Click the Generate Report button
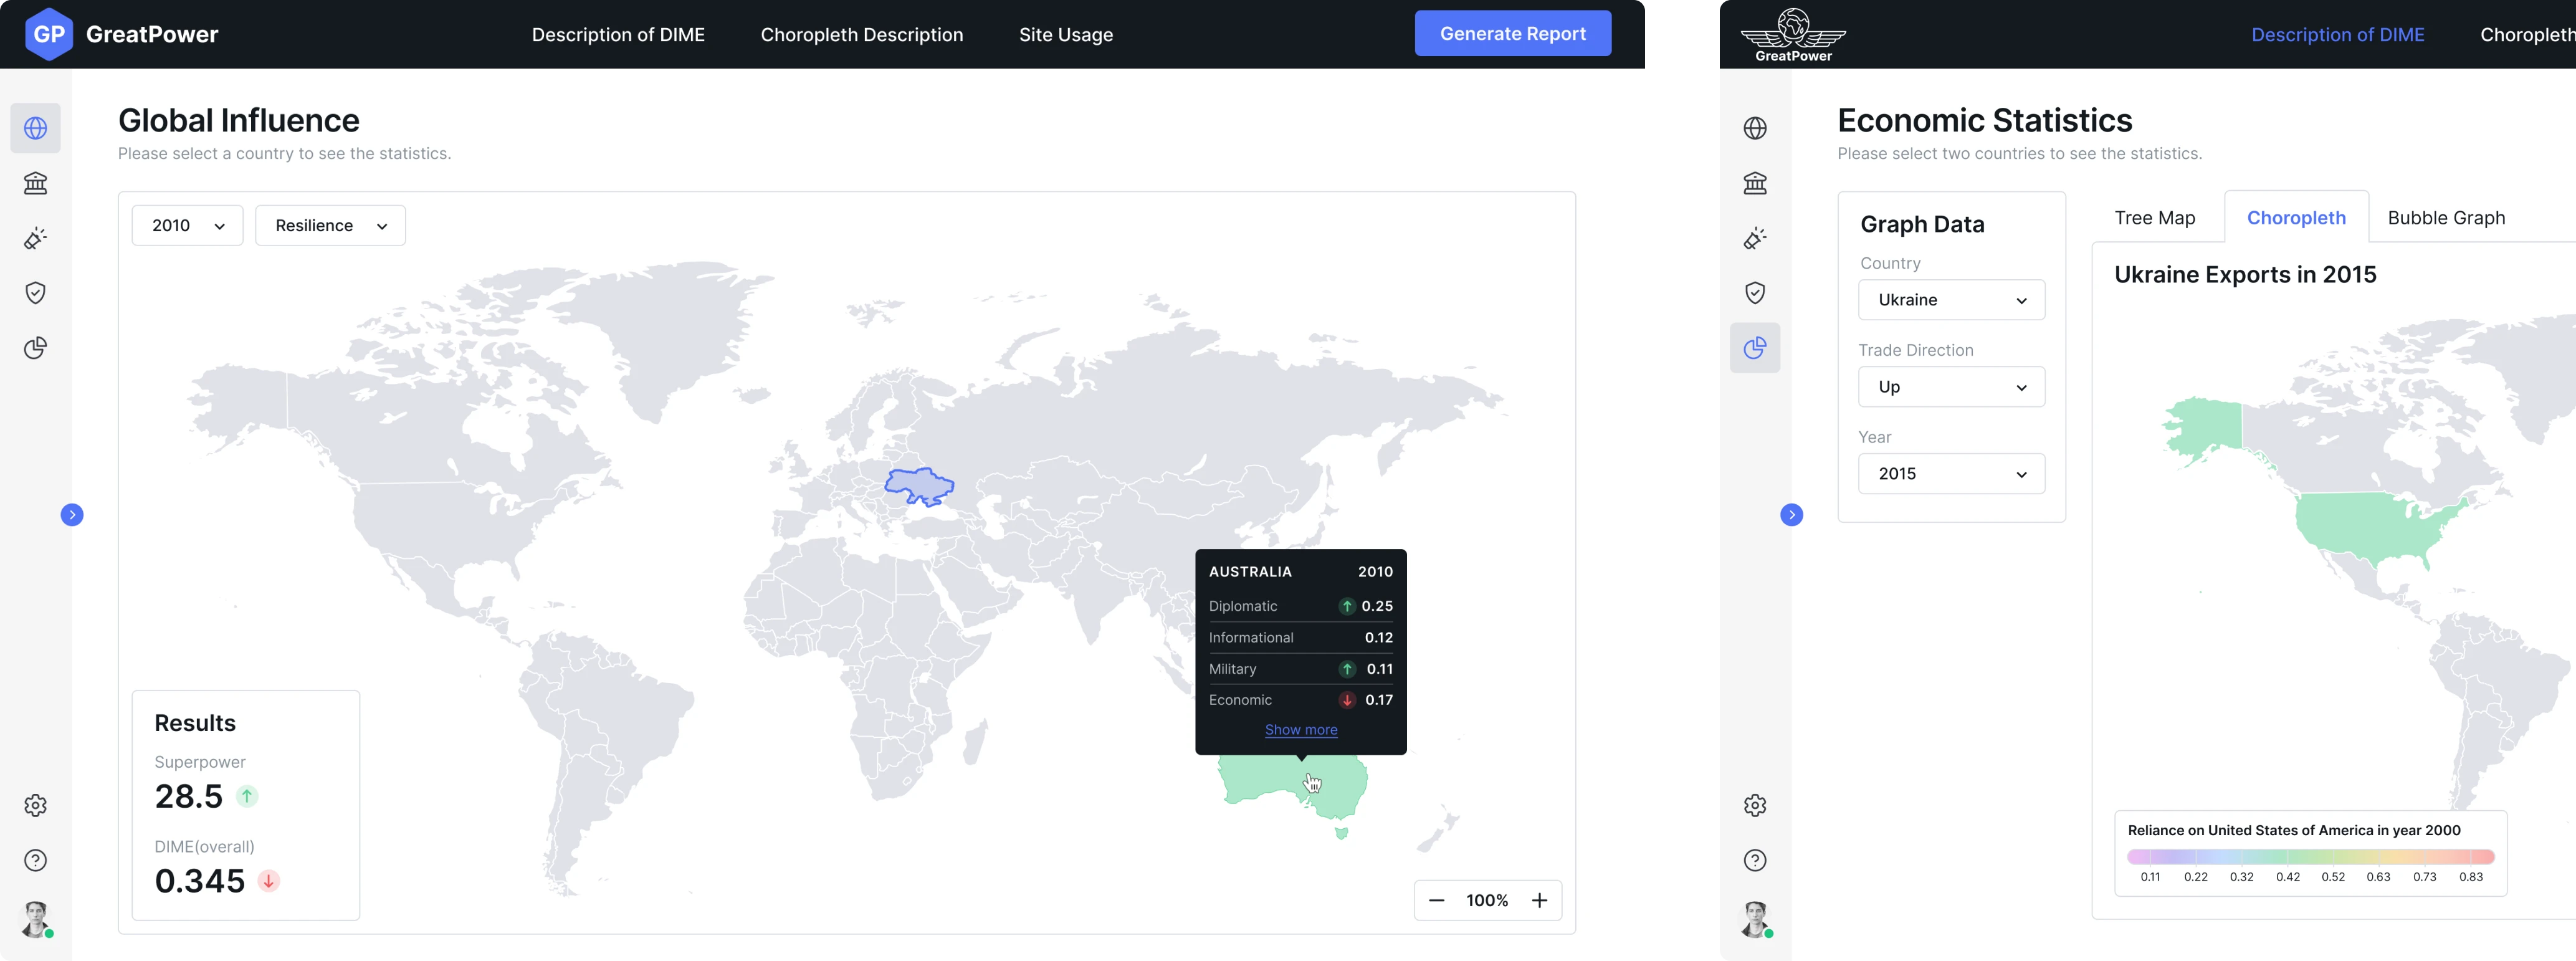 [x=1512, y=34]
